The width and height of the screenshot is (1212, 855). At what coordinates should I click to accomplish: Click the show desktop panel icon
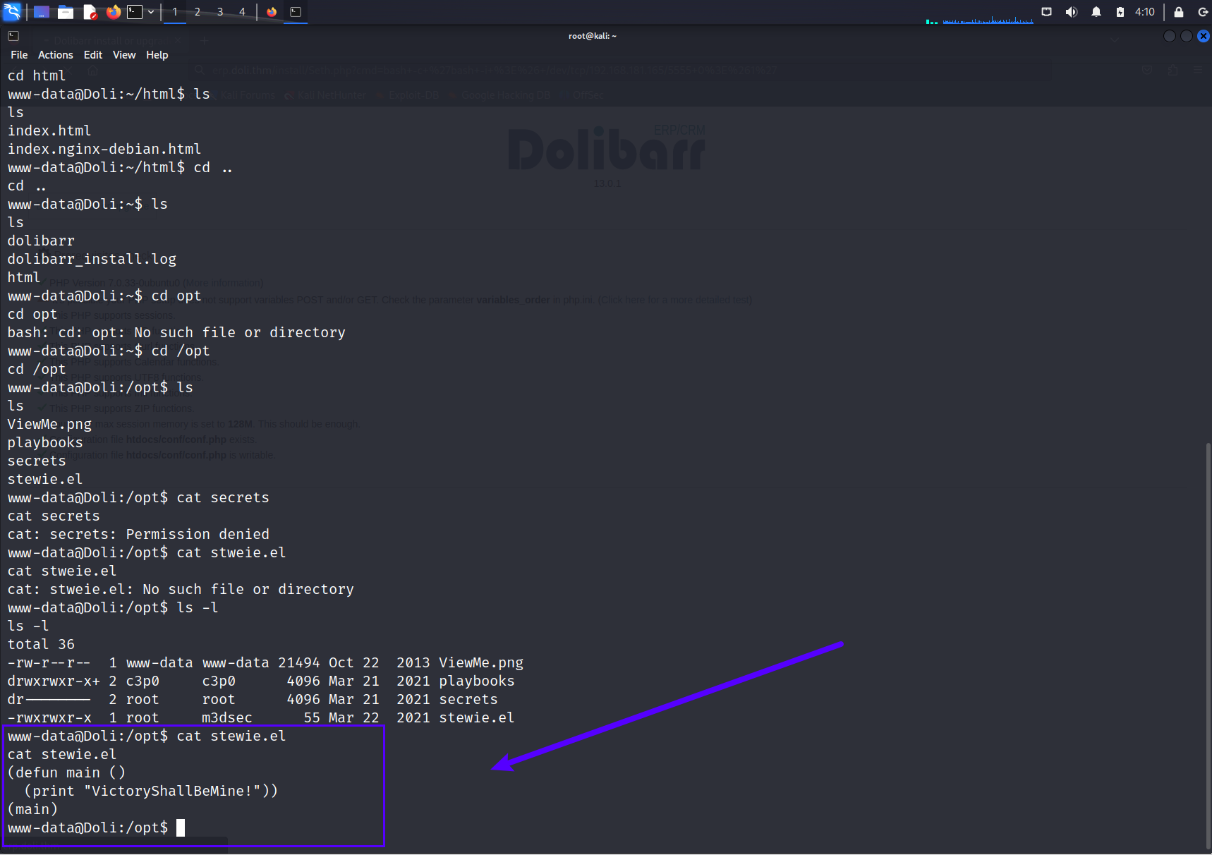click(x=42, y=12)
